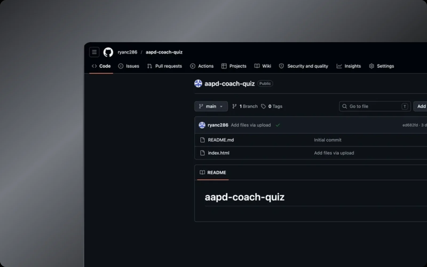Image resolution: width=427 pixels, height=267 pixels.
Task: Focus the Go to file search field
Action: pos(375,106)
